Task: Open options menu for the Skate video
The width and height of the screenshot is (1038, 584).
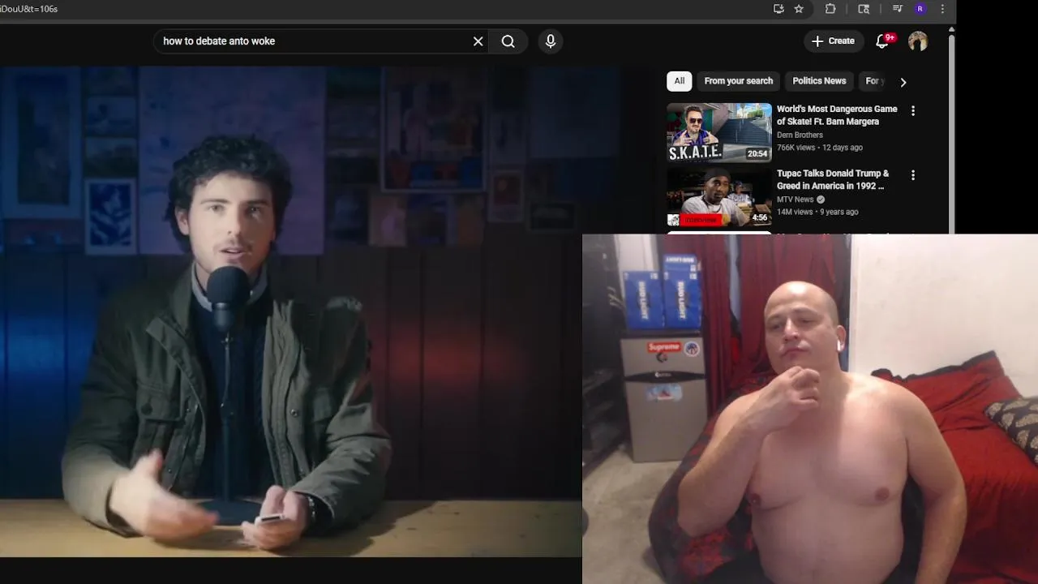Action: (x=913, y=111)
